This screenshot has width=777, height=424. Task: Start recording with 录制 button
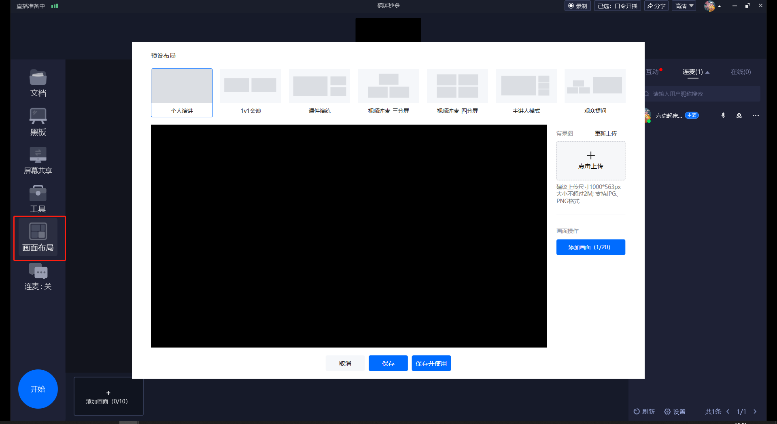578,6
